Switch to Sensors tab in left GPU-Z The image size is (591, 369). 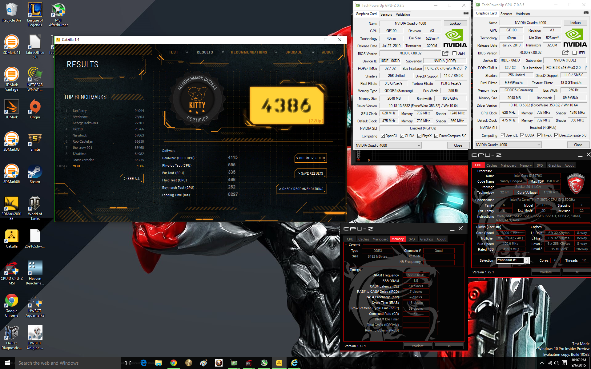point(386,14)
